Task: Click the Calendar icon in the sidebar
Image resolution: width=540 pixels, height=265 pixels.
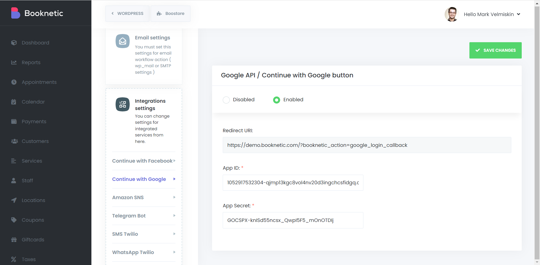Action: (x=14, y=102)
